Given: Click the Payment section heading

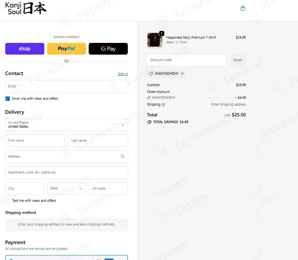Looking at the screenshot, I should [x=15, y=242].
